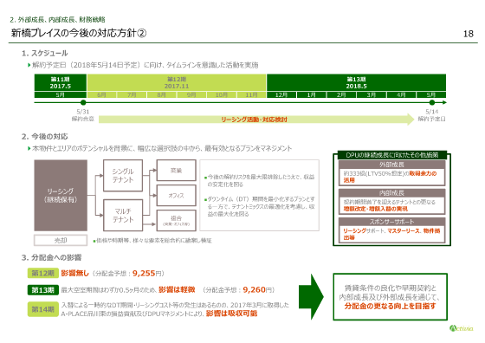Click the オフィス option box
The image size is (485, 343).
click(x=177, y=196)
